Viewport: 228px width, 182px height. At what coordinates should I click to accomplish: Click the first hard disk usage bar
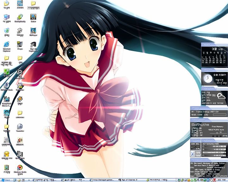[214, 146]
